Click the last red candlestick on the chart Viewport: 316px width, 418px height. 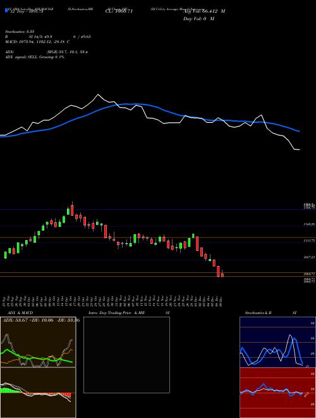[x=222, y=275]
